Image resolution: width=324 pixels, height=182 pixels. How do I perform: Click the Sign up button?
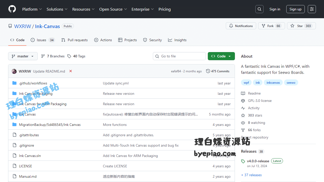pyautogui.click(x=295, y=9)
